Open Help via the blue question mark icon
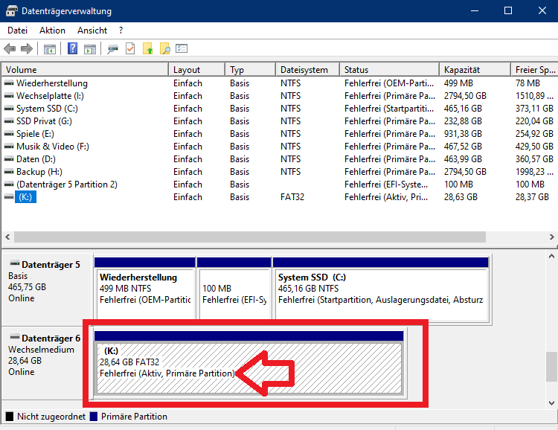The height and width of the screenshot is (430, 558). [73, 48]
